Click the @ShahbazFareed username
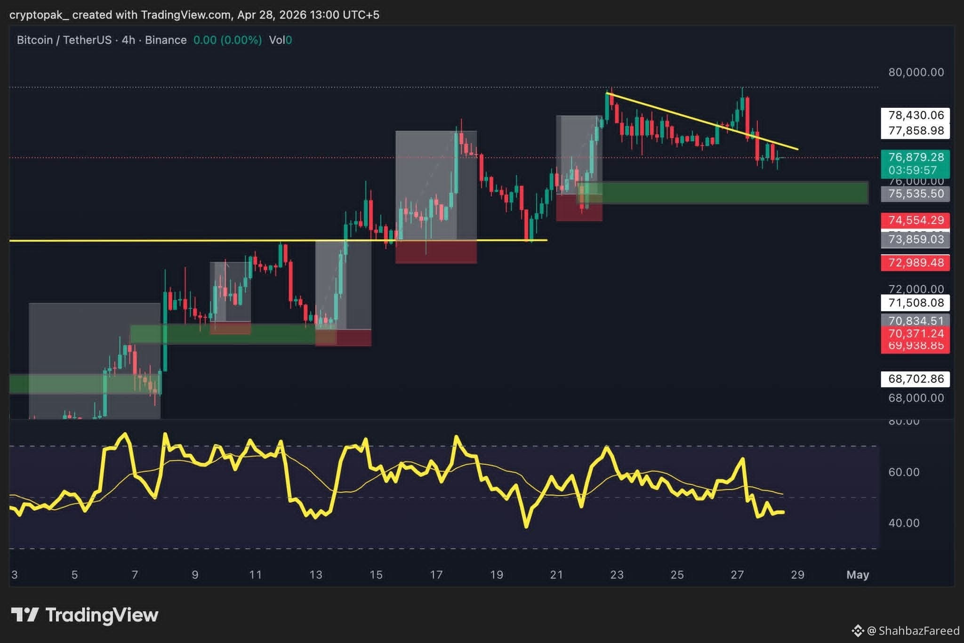The height and width of the screenshot is (643, 964). (x=913, y=631)
